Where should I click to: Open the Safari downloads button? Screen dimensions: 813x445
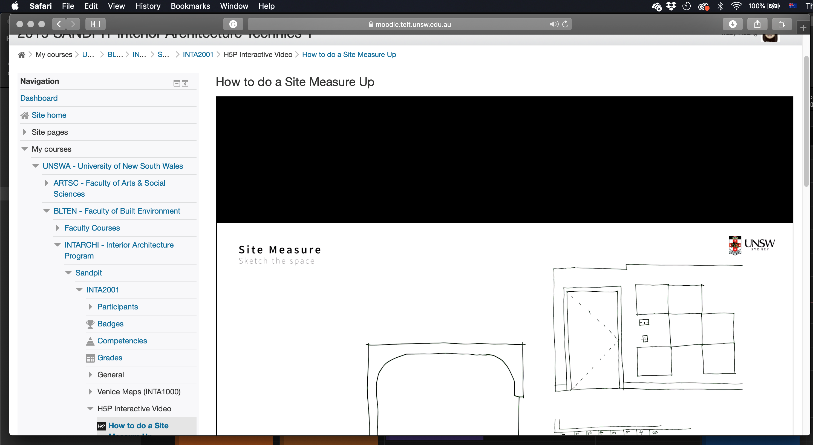click(733, 24)
